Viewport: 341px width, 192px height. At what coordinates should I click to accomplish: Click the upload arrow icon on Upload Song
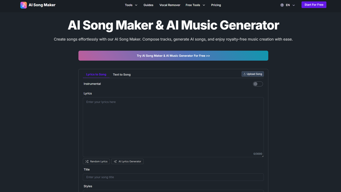[x=244, y=74]
